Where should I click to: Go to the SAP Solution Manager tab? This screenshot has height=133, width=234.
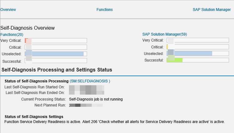coord(212,10)
